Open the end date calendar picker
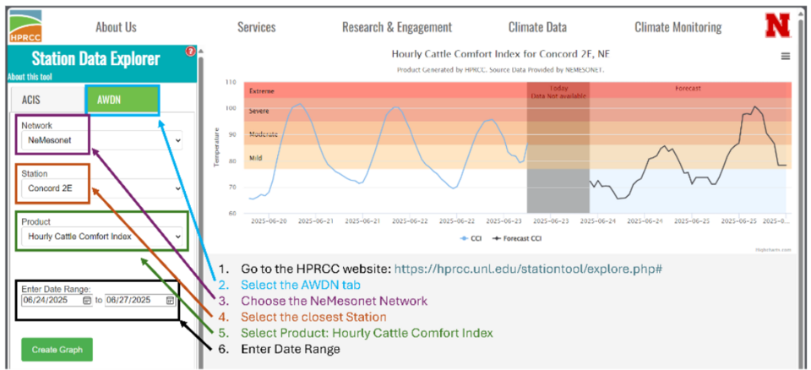Image resolution: width=811 pixels, height=370 pixels. point(170,300)
